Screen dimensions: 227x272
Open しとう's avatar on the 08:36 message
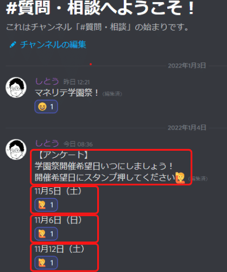[16, 150]
